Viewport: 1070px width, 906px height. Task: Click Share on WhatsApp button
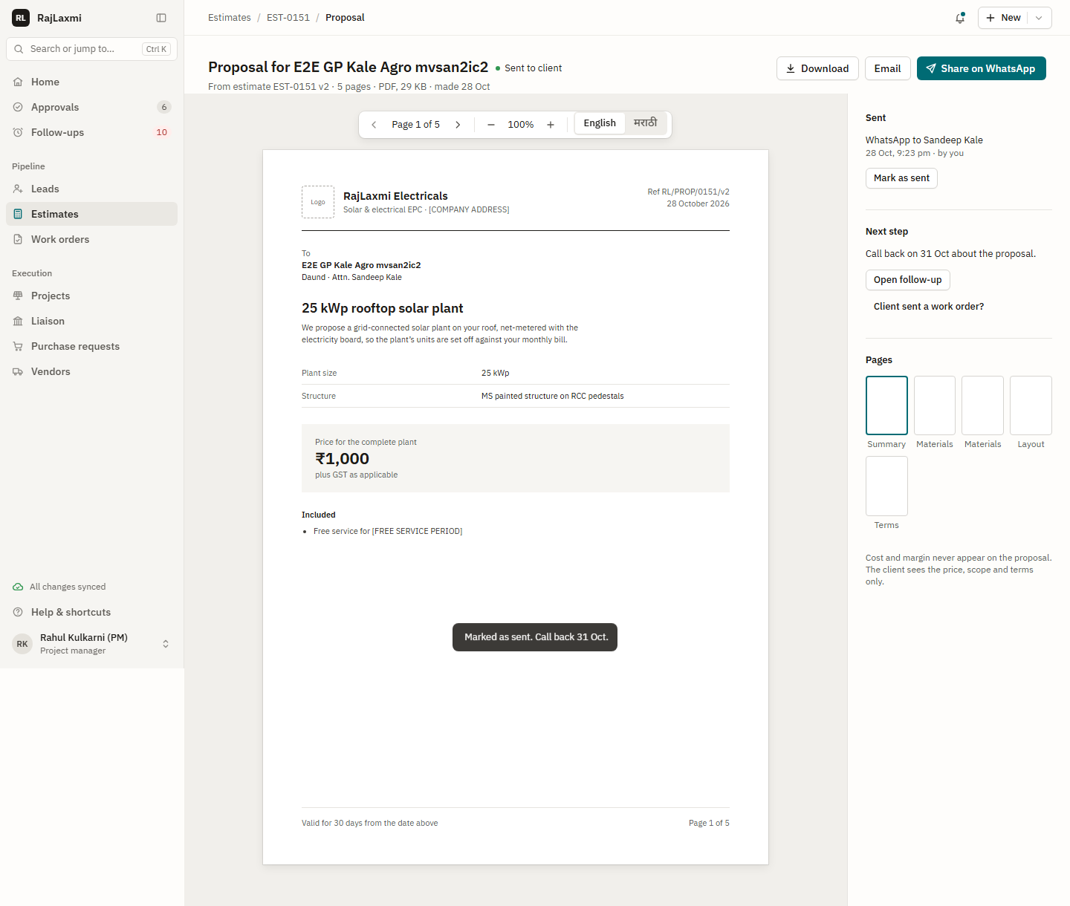(981, 68)
